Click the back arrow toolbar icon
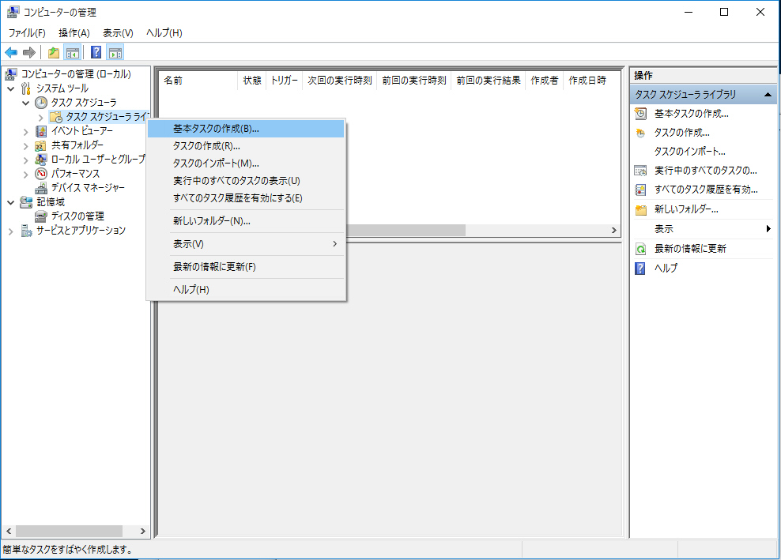 coord(11,53)
